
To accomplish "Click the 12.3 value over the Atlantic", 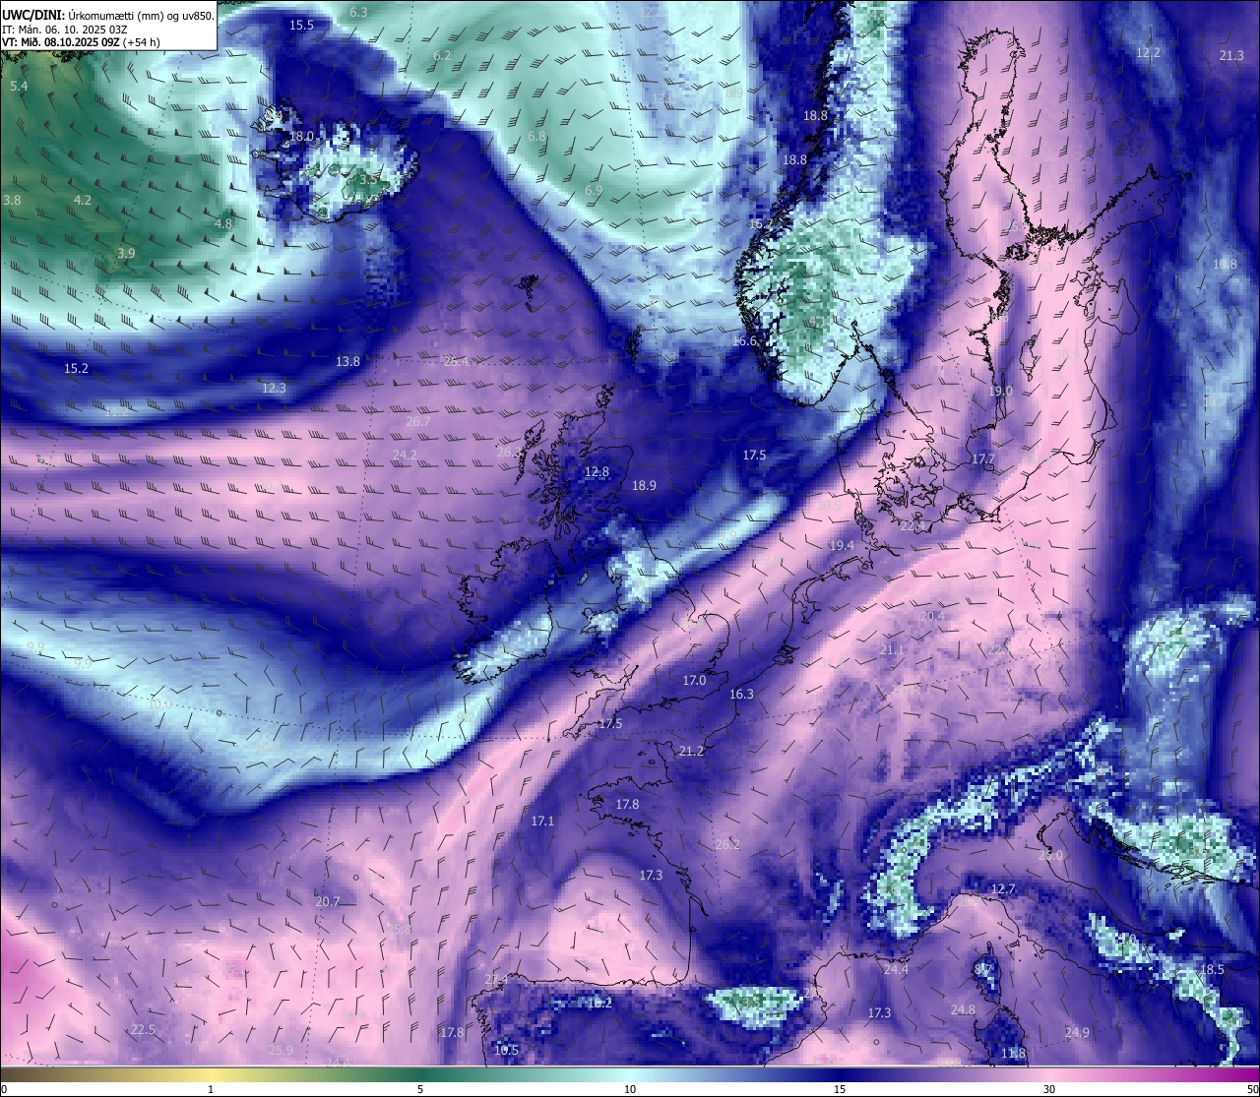I will tap(274, 388).
